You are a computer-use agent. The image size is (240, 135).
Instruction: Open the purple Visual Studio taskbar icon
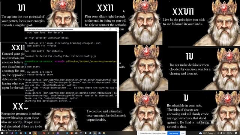(12, 133)
